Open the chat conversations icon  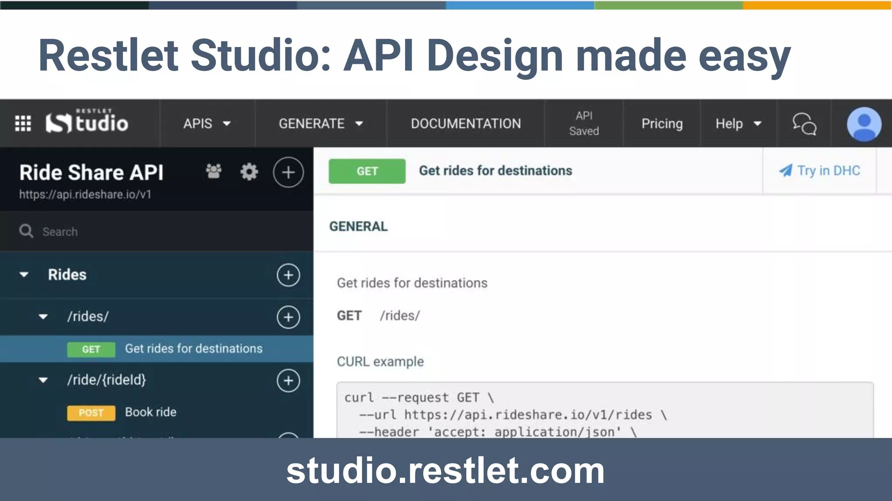click(804, 124)
